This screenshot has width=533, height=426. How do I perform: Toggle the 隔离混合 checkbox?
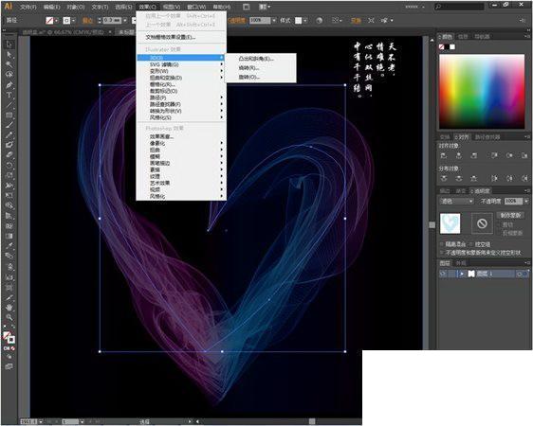point(442,244)
